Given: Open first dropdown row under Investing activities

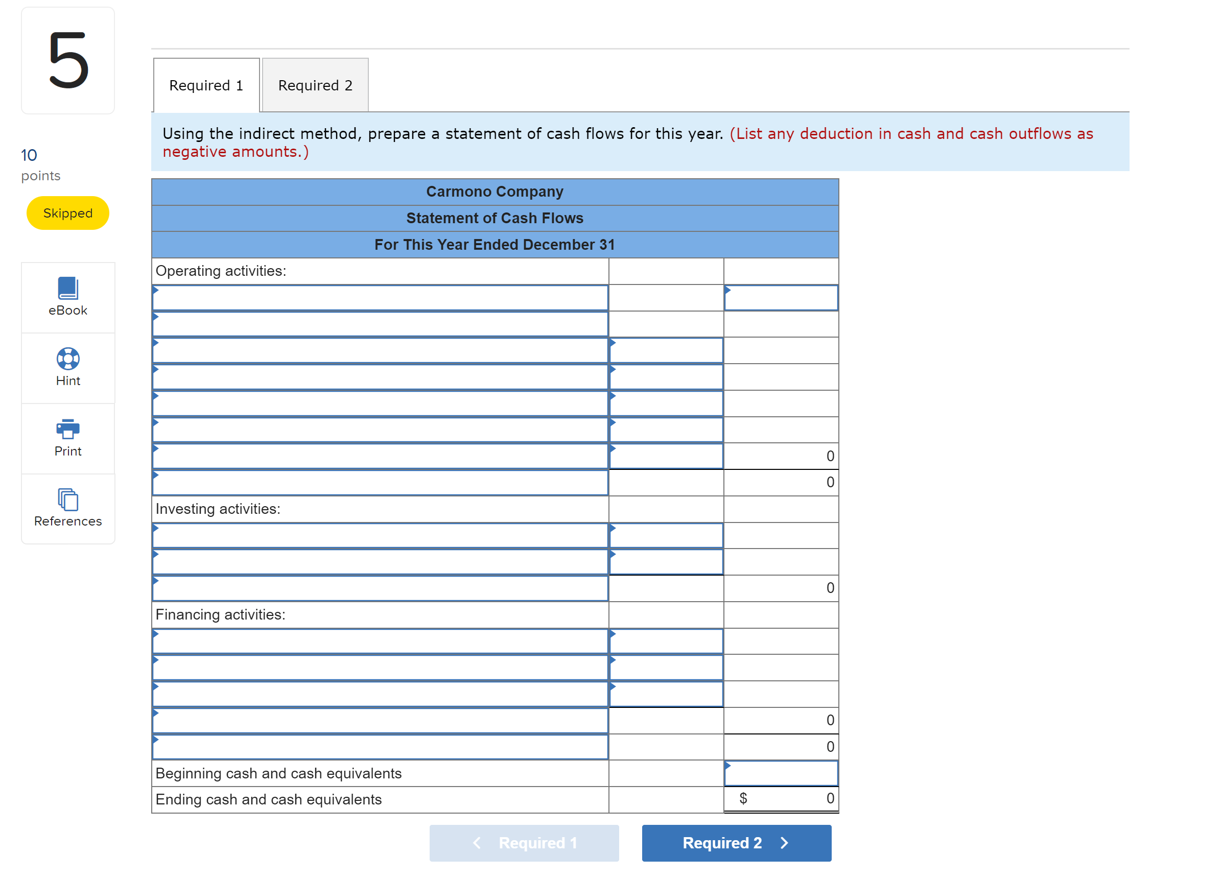Looking at the screenshot, I should 381,536.
